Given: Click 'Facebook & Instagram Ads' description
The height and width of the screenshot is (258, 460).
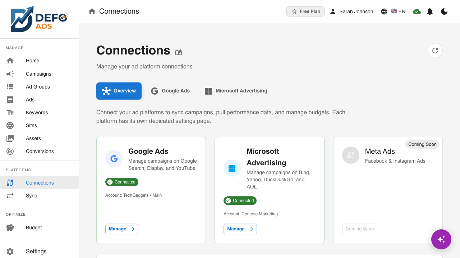Looking at the screenshot, I should pos(395,161).
